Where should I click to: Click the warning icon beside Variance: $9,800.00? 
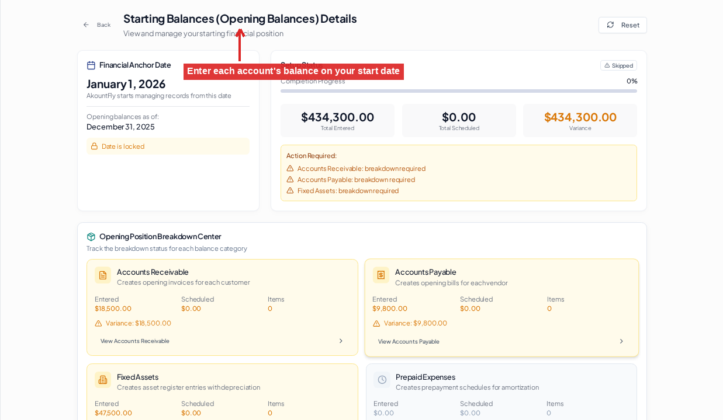coord(376,323)
